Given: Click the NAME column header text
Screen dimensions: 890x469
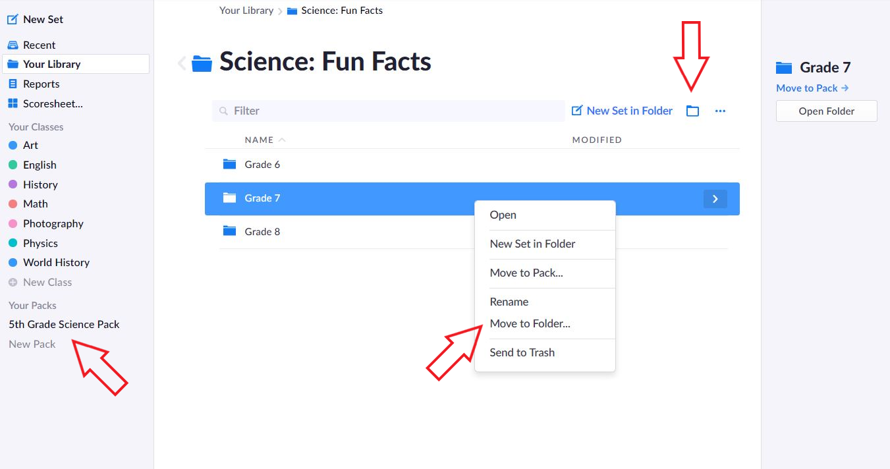Looking at the screenshot, I should click(259, 140).
